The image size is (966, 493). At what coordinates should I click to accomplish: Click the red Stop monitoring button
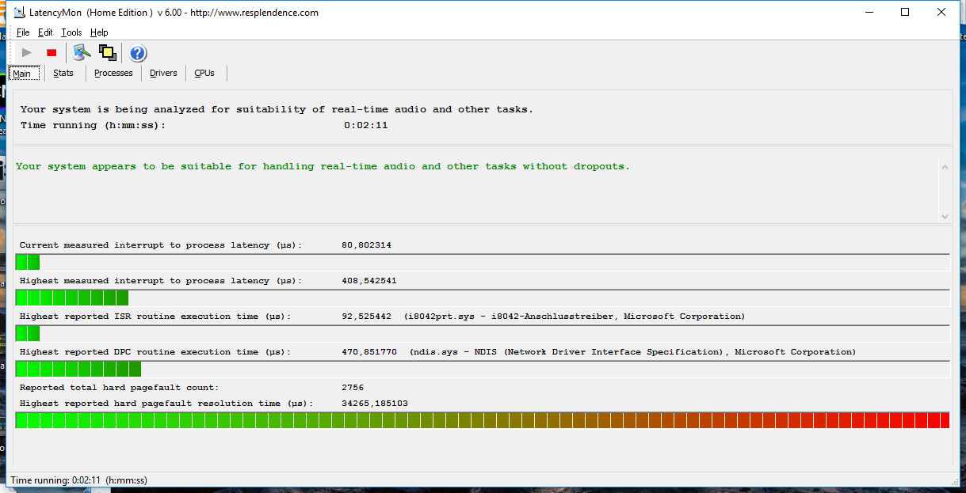tap(52, 53)
